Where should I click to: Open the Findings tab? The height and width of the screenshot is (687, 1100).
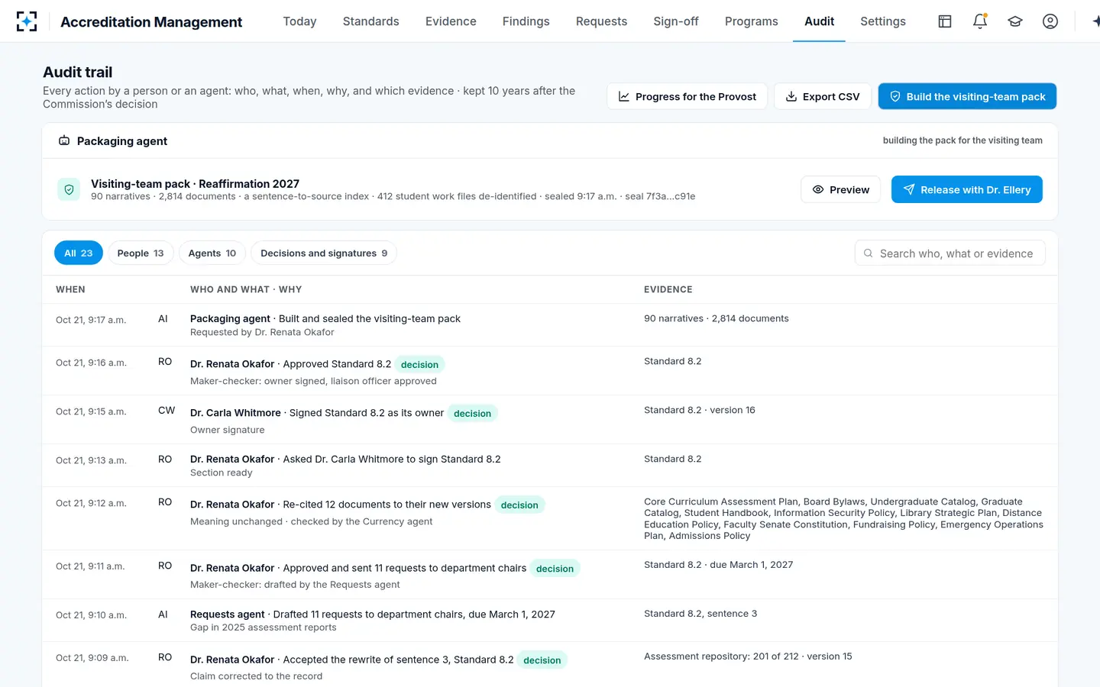tap(526, 21)
